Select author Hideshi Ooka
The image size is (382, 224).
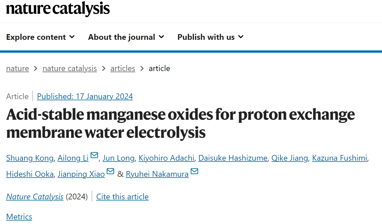[30, 174]
